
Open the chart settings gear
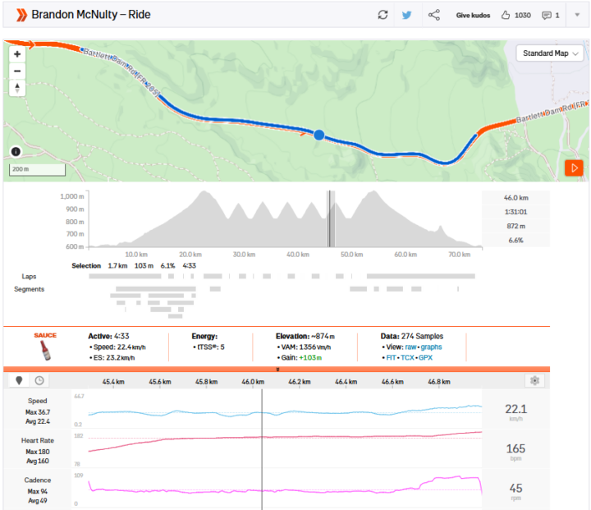[534, 381]
